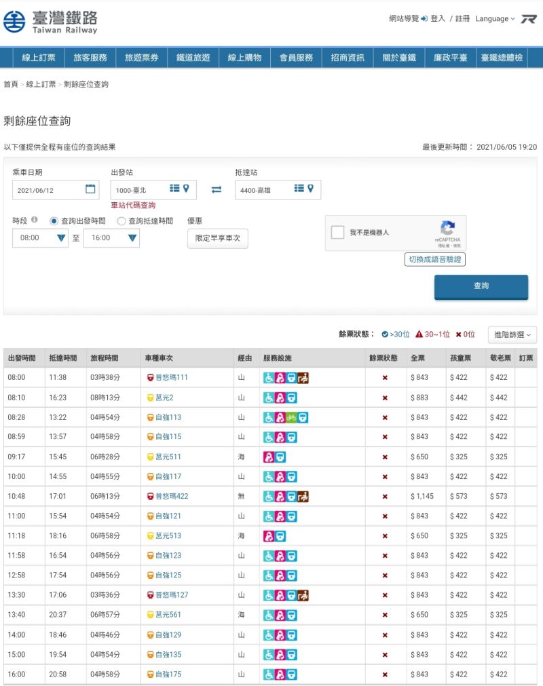
Task: Click 網站導覽 link
Action: [404, 18]
